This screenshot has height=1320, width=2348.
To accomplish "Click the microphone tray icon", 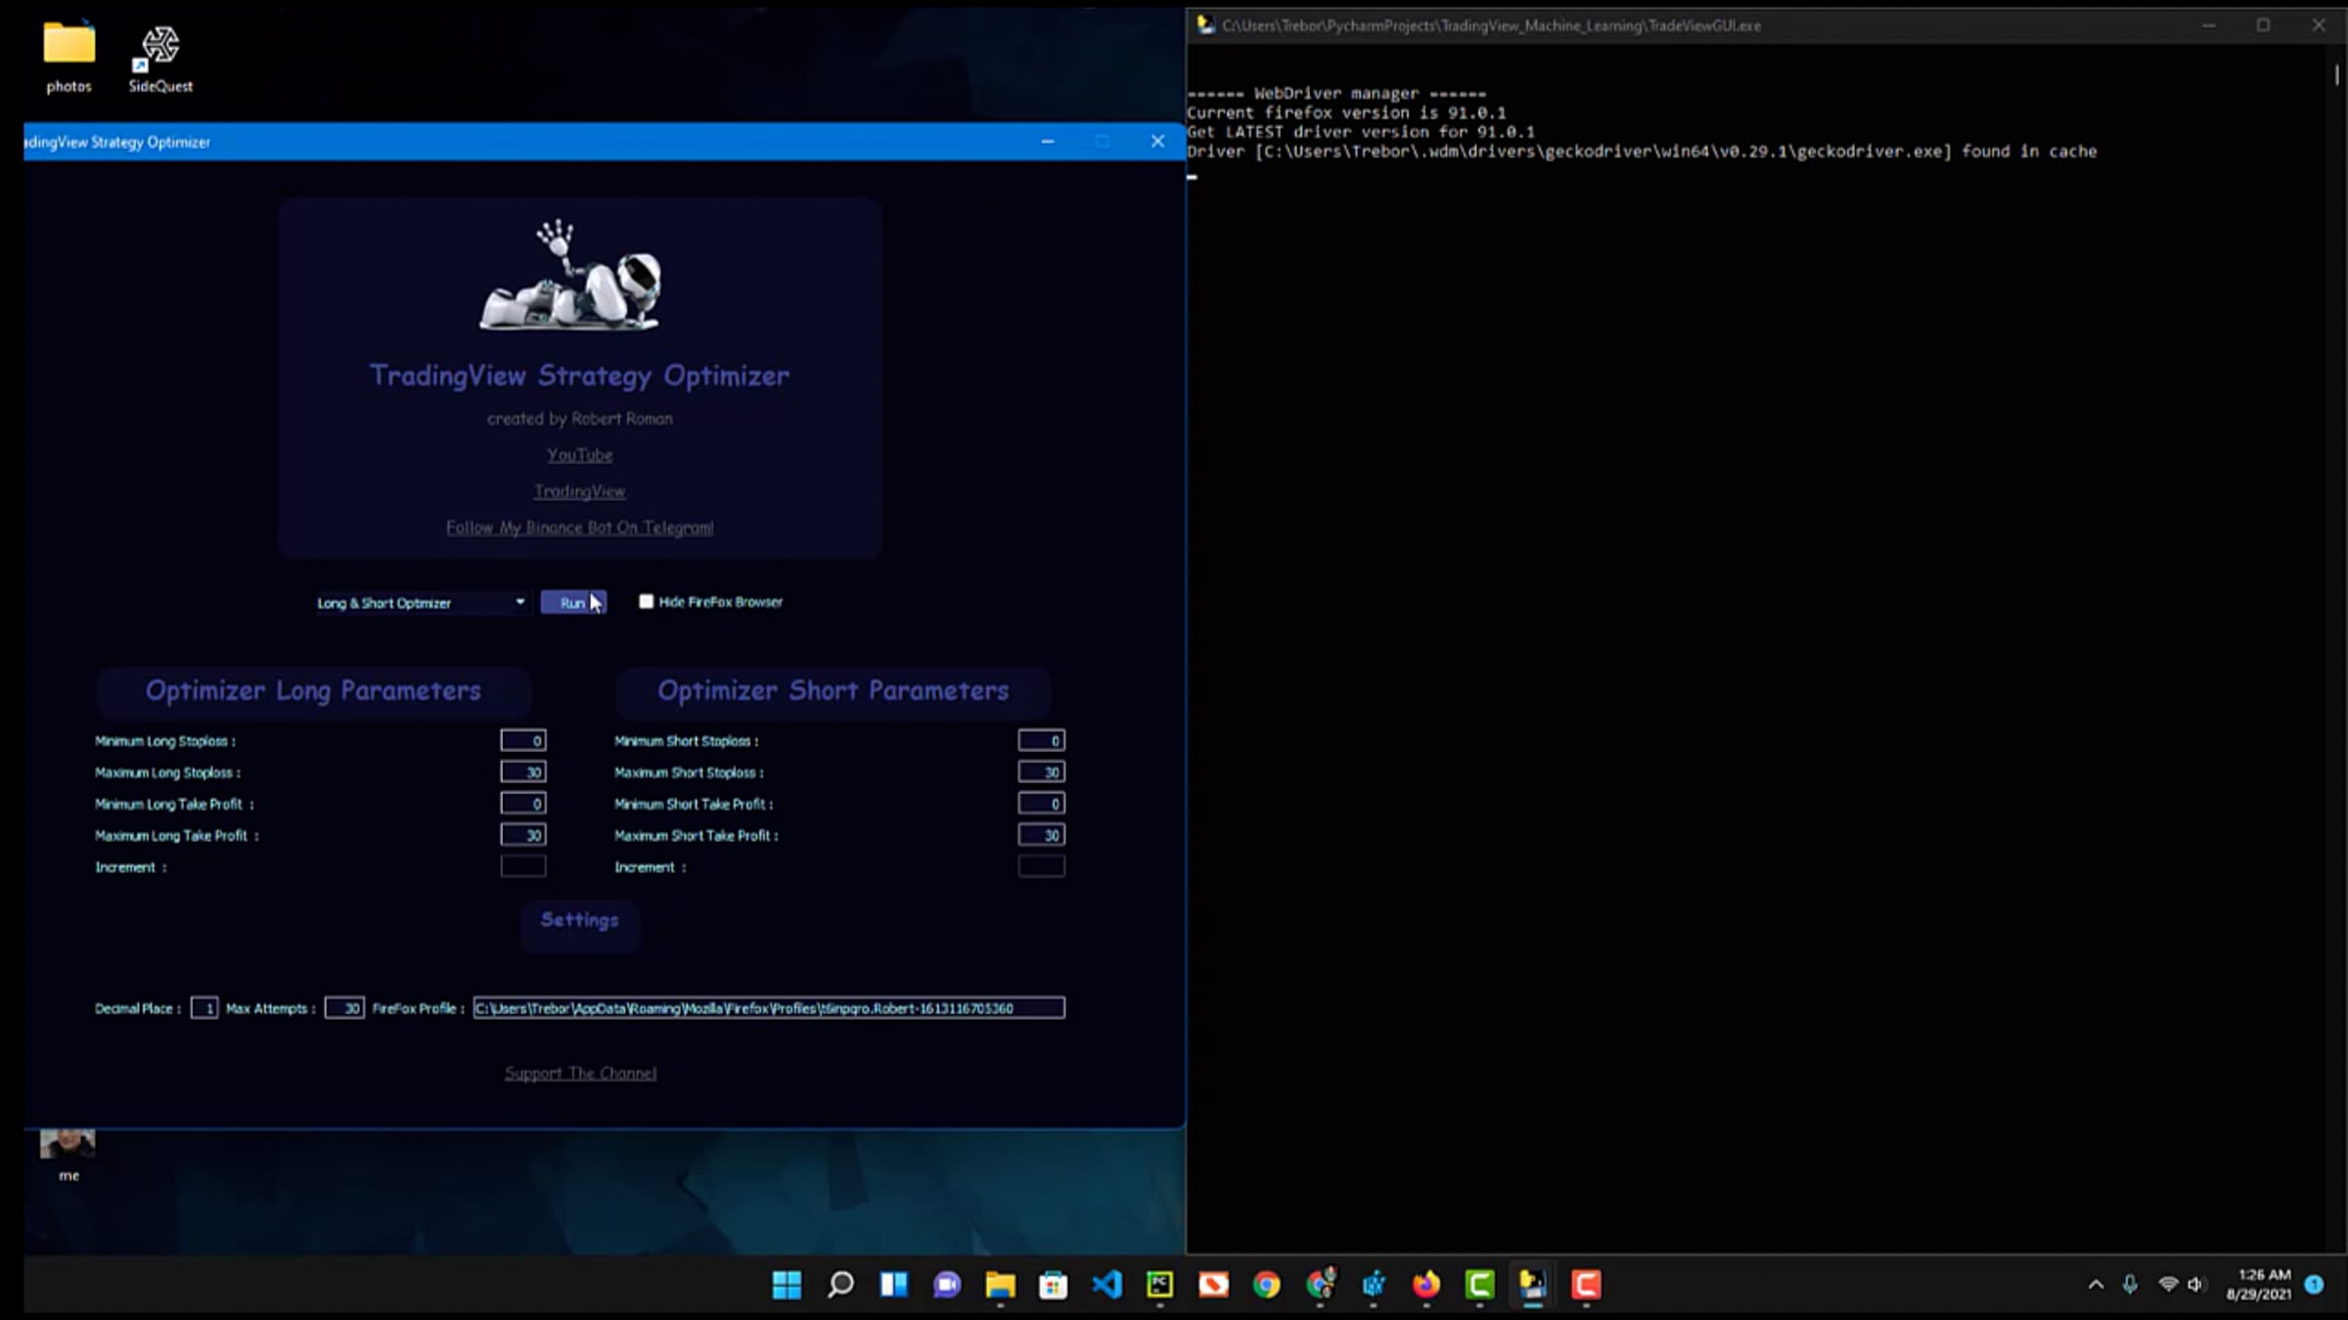I will 2130,1285.
